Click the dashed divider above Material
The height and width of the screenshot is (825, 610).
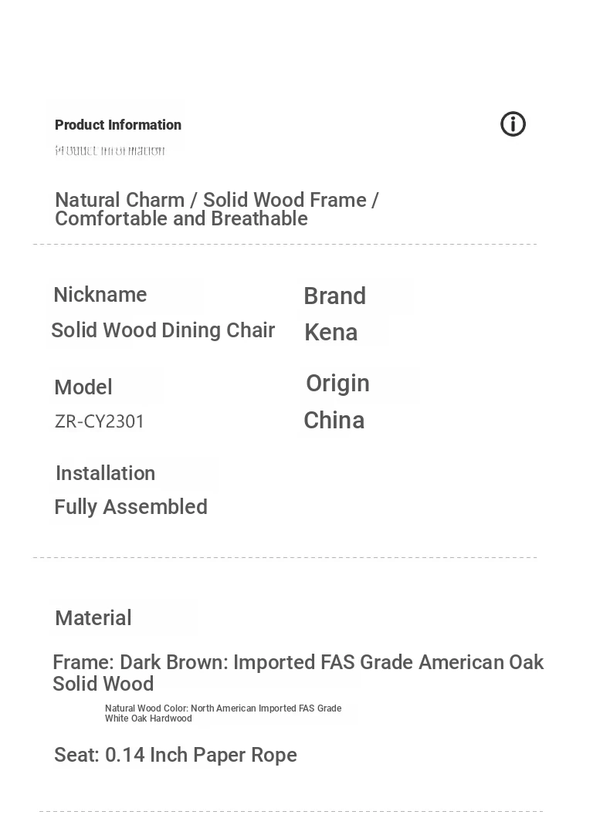pyautogui.click(x=285, y=557)
